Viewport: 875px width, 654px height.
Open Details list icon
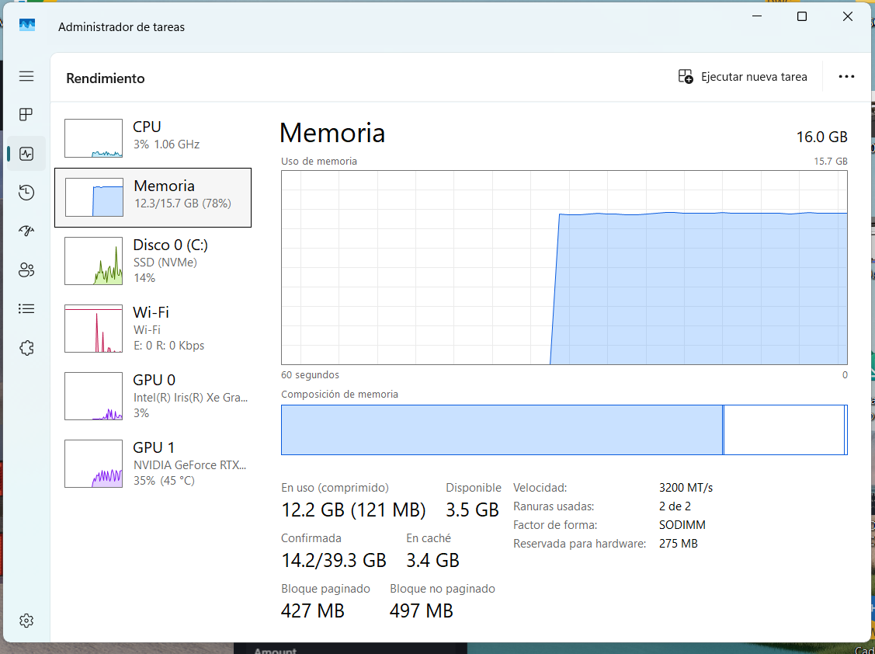(x=26, y=309)
